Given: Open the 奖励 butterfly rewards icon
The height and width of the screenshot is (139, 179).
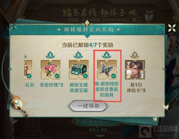Looking at the screenshot, I should [x=149, y=16].
